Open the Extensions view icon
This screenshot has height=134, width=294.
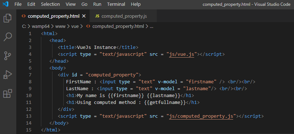[8, 93]
